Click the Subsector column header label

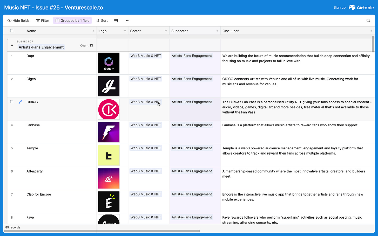click(x=179, y=31)
